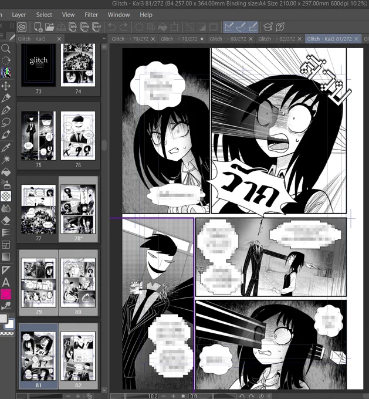Screen dimensions: 369x399
Task: Select the Zoom magnifier tool
Action: tap(6, 48)
